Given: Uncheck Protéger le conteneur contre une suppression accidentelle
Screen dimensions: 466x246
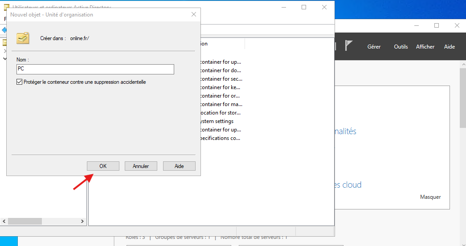Looking at the screenshot, I should click(x=19, y=82).
